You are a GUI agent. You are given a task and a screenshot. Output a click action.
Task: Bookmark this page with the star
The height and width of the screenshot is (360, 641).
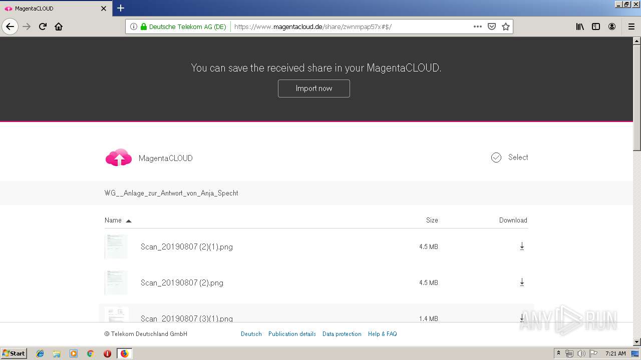tap(506, 26)
